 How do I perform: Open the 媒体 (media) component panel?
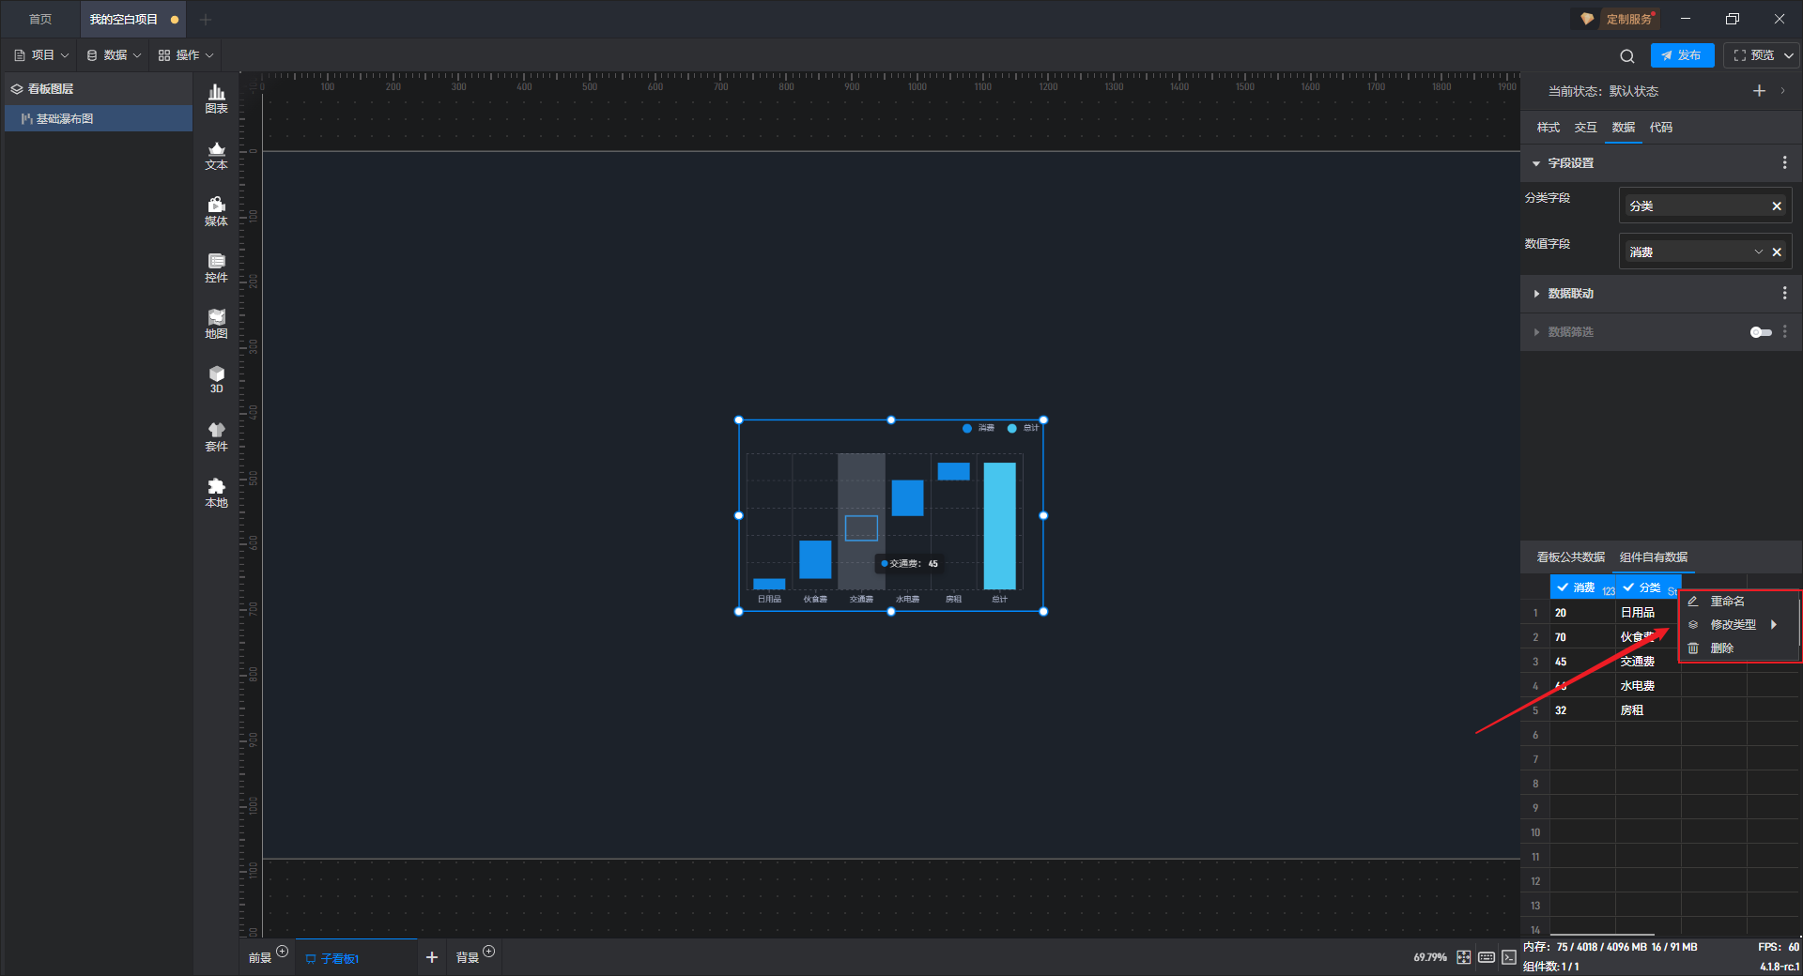pos(216,211)
